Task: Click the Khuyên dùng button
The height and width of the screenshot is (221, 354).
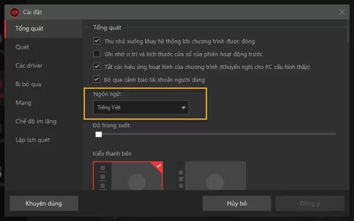Action: 44,203
